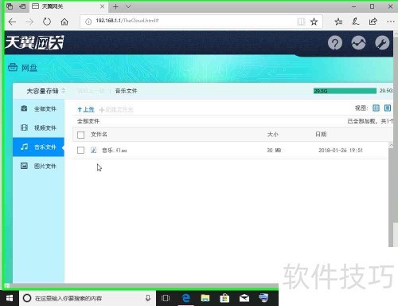This screenshot has width=398, height=306.
Task: Open reading view icon in address bar
Action: pyautogui.click(x=301, y=22)
